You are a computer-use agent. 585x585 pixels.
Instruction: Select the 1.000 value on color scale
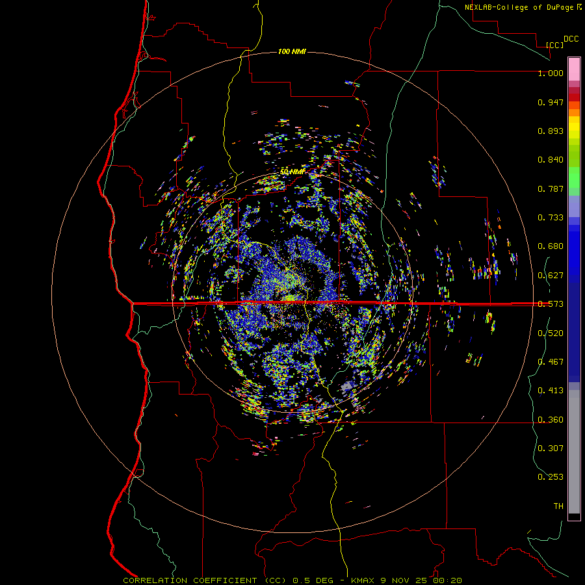click(x=551, y=73)
